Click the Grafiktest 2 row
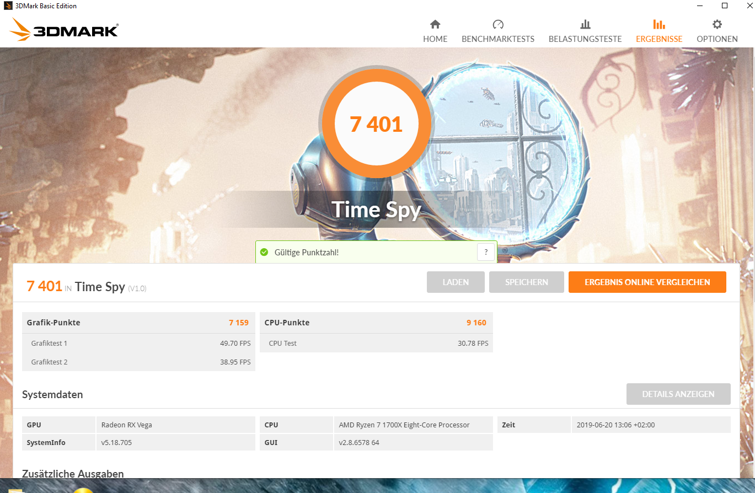 point(138,362)
